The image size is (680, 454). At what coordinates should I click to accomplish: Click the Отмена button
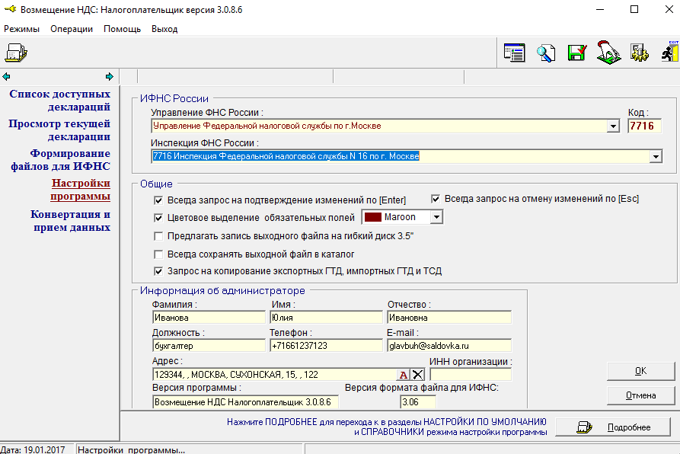point(640,395)
